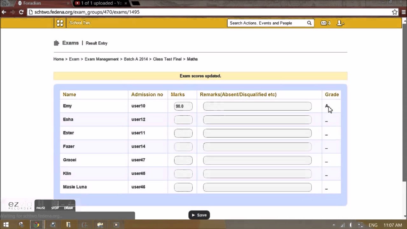The height and width of the screenshot is (229, 407).
Task: Click the Marks field for Esha
Action: coord(183,120)
